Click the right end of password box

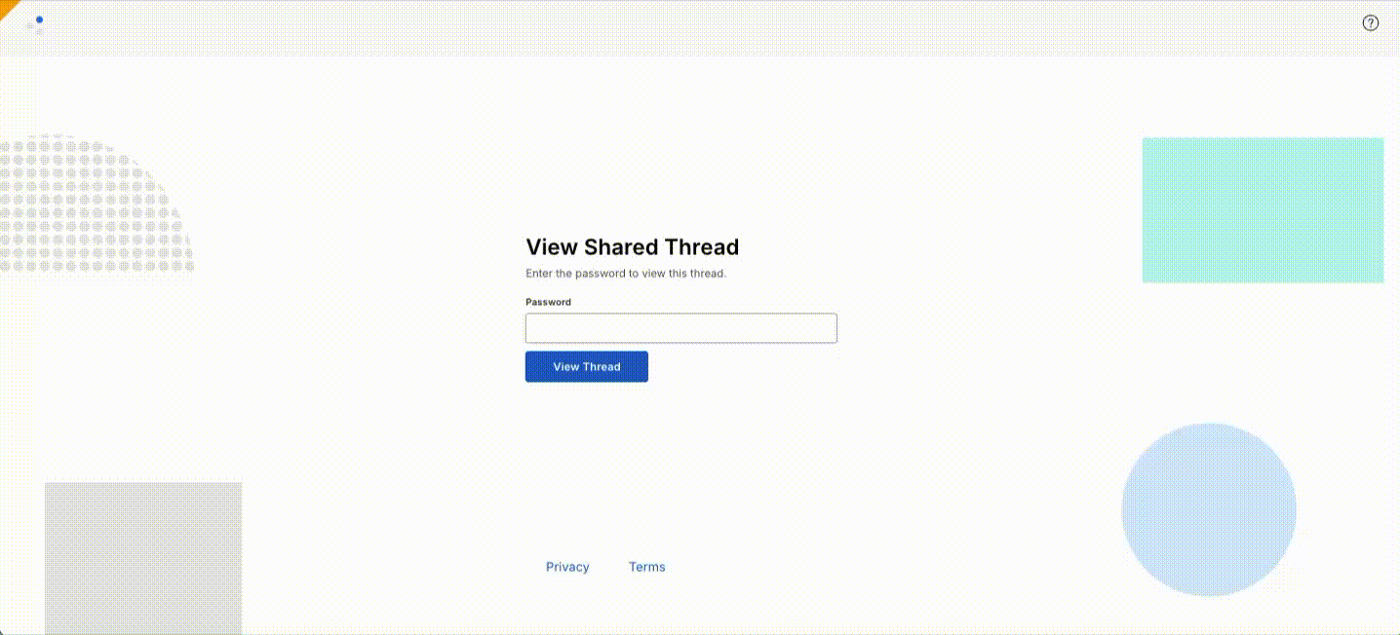(824, 328)
